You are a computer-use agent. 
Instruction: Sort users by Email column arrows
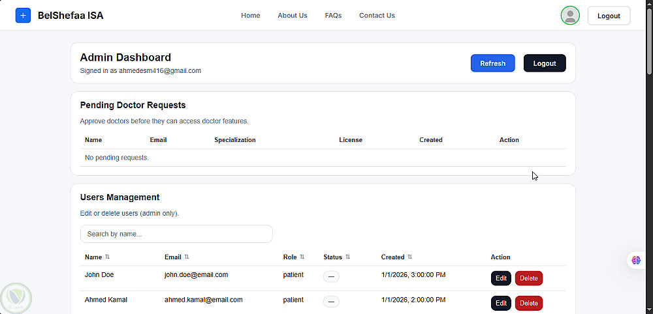pos(187,257)
